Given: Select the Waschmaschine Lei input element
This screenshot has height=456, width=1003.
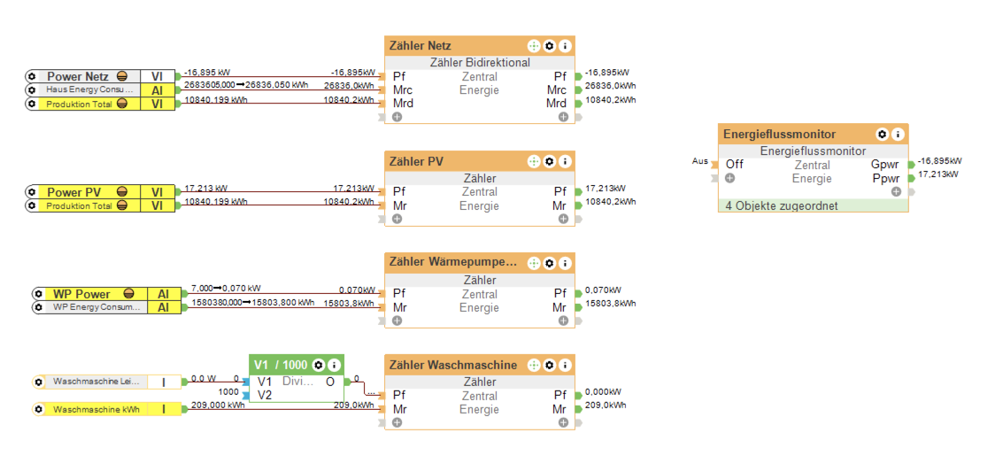Looking at the screenshot, I should coord(107,382).
